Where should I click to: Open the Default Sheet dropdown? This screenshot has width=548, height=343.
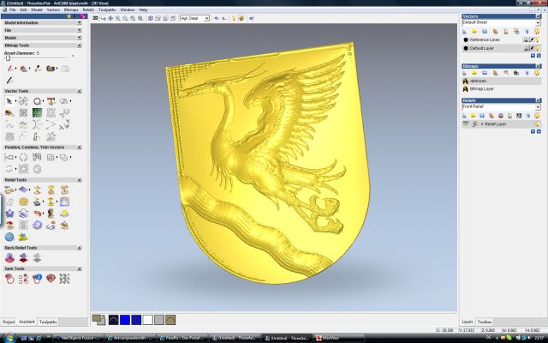[538, 21]
